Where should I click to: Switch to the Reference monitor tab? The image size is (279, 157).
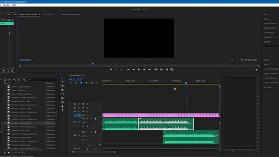pyautogui.click(x=70, y=14)
